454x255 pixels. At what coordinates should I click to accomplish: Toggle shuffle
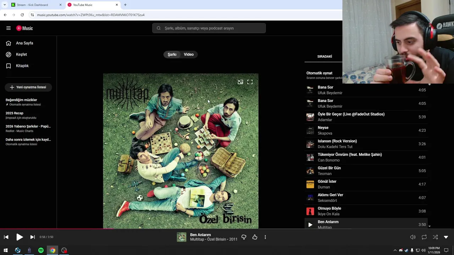click(435, 237)
